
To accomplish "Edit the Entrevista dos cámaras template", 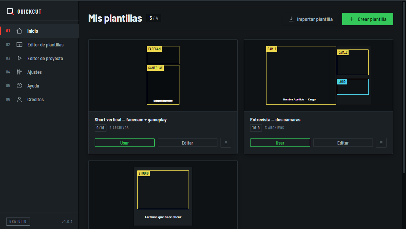I will pyautogui.click(x=343, y=143).
